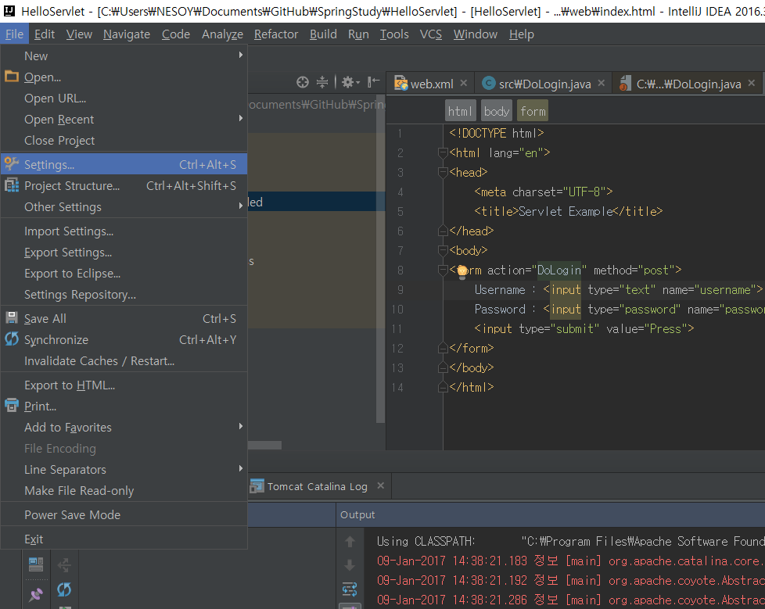
Task: Open the Navigate menu
Action: pyautogui.click(x=127, y=34)
